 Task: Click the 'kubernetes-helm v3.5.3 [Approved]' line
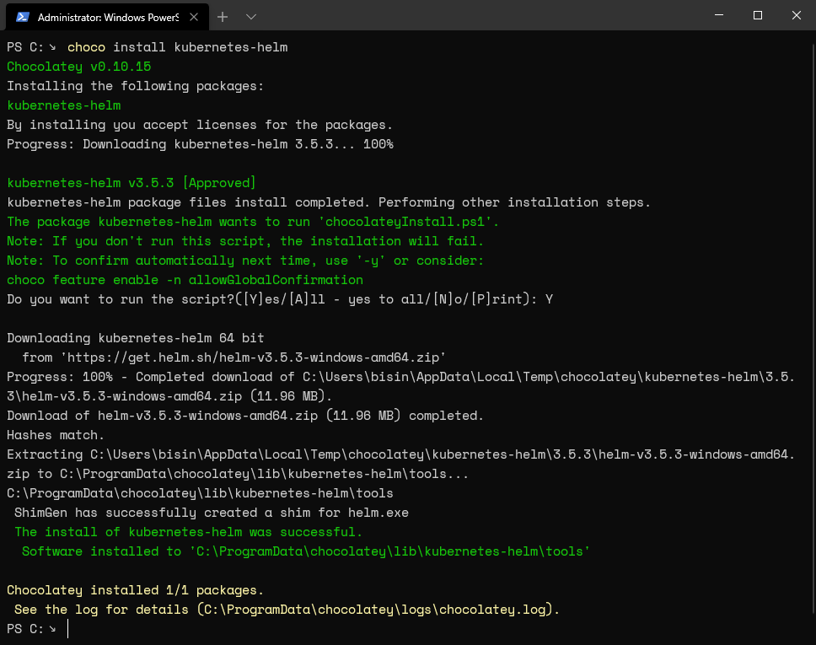tap(132, 183)
